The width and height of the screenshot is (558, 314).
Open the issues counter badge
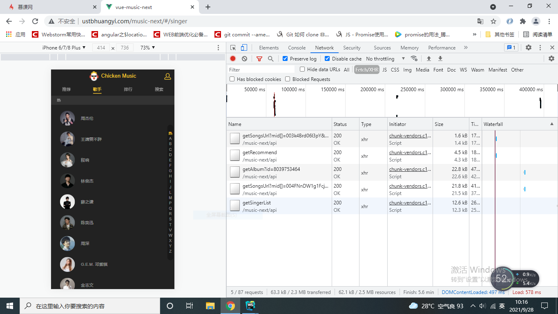pyautogui.click(x=511, y=47)
